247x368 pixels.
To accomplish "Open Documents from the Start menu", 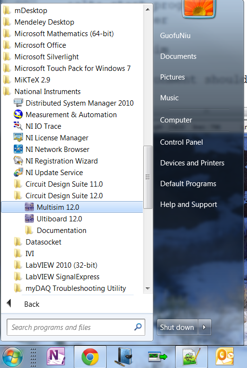I will click(178, 56).
